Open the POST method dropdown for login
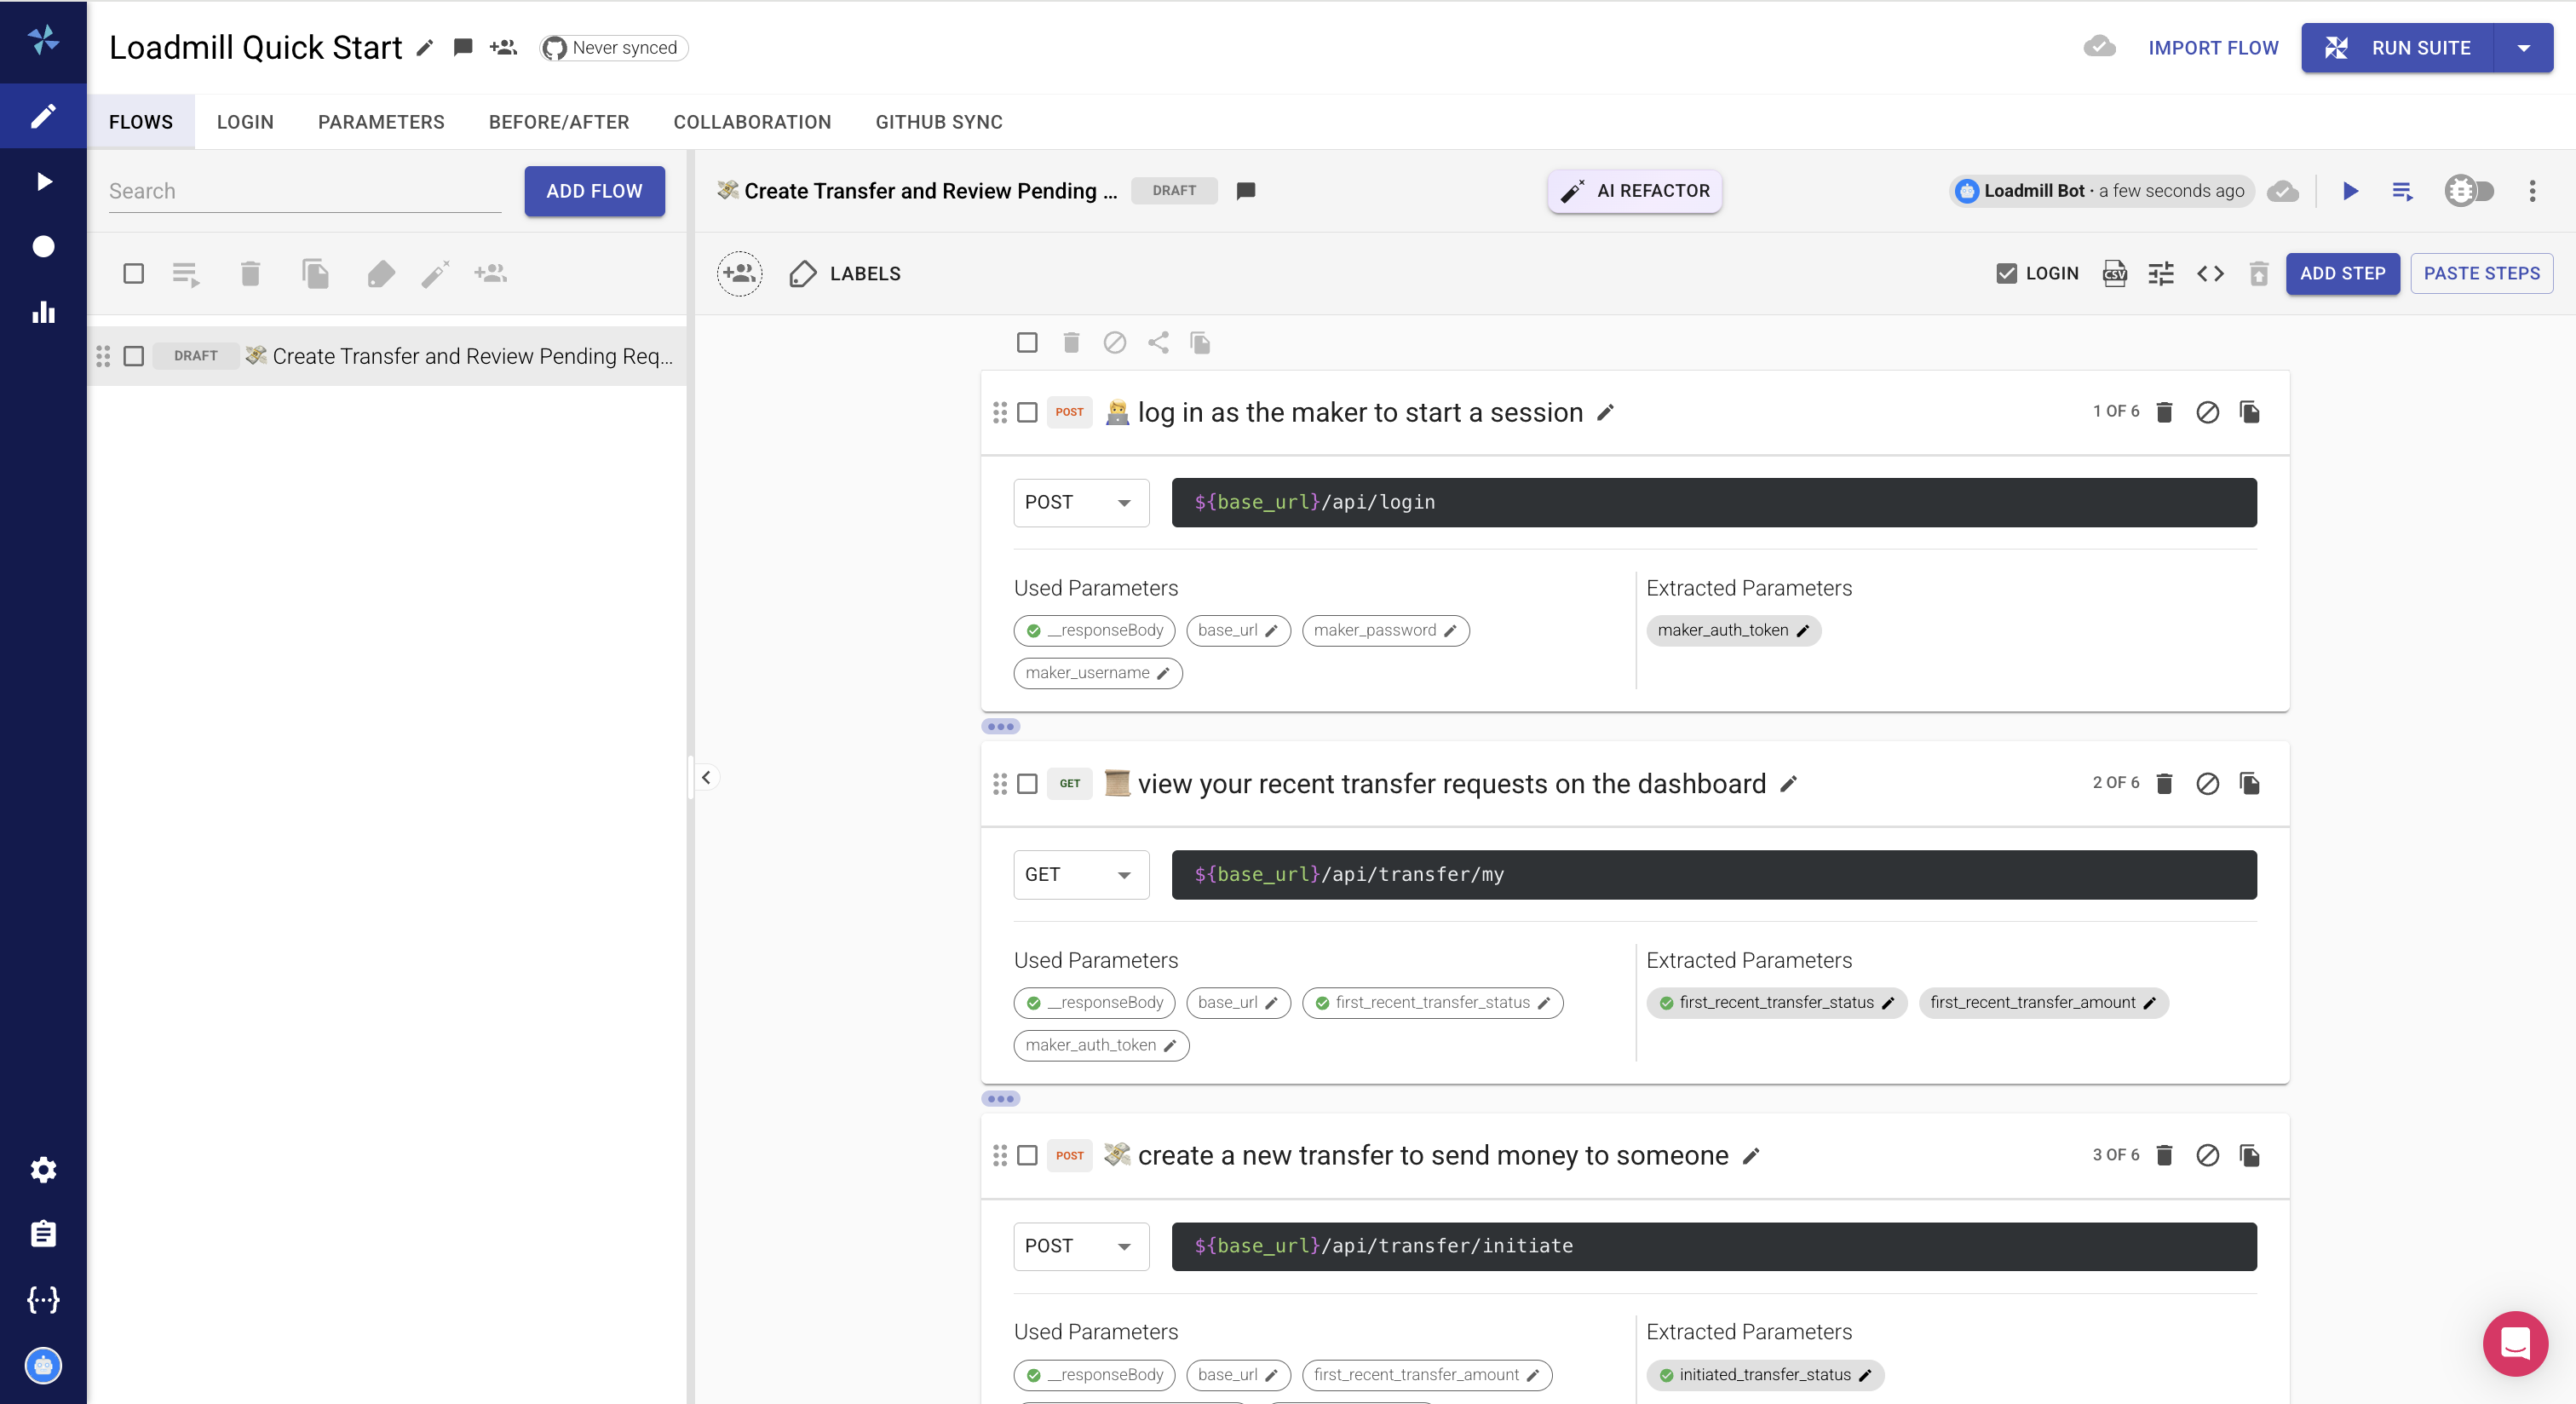The image size is (2576, 1404). [x=1080, y=502]
